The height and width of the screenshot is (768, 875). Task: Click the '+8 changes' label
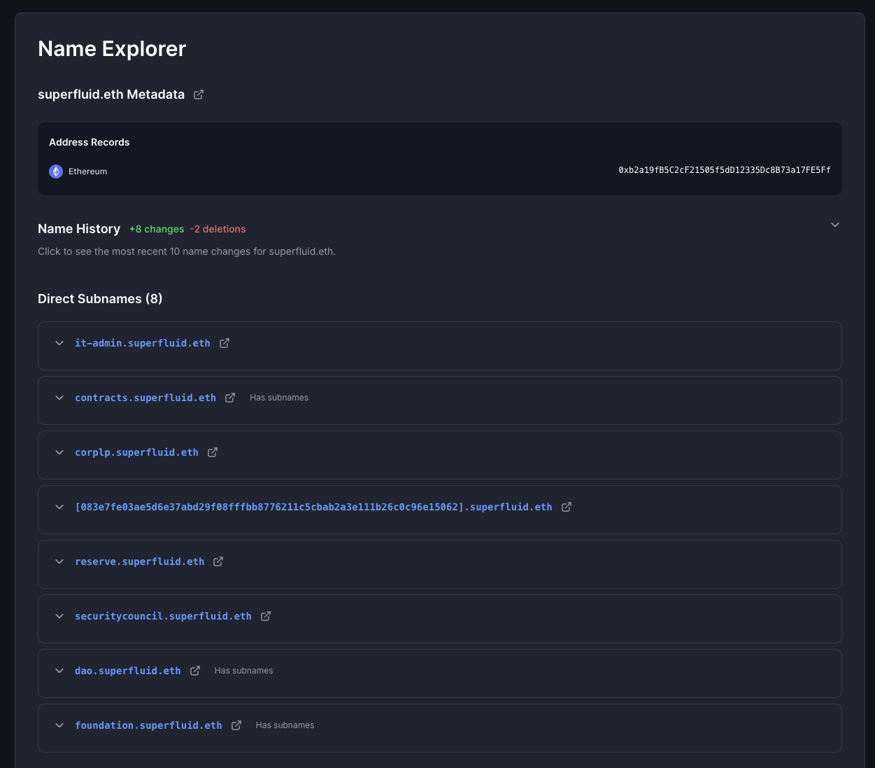coord(157,229)
